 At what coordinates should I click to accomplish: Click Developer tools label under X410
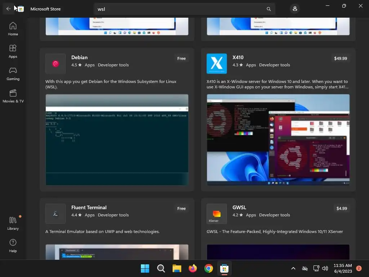click(274, 65)
